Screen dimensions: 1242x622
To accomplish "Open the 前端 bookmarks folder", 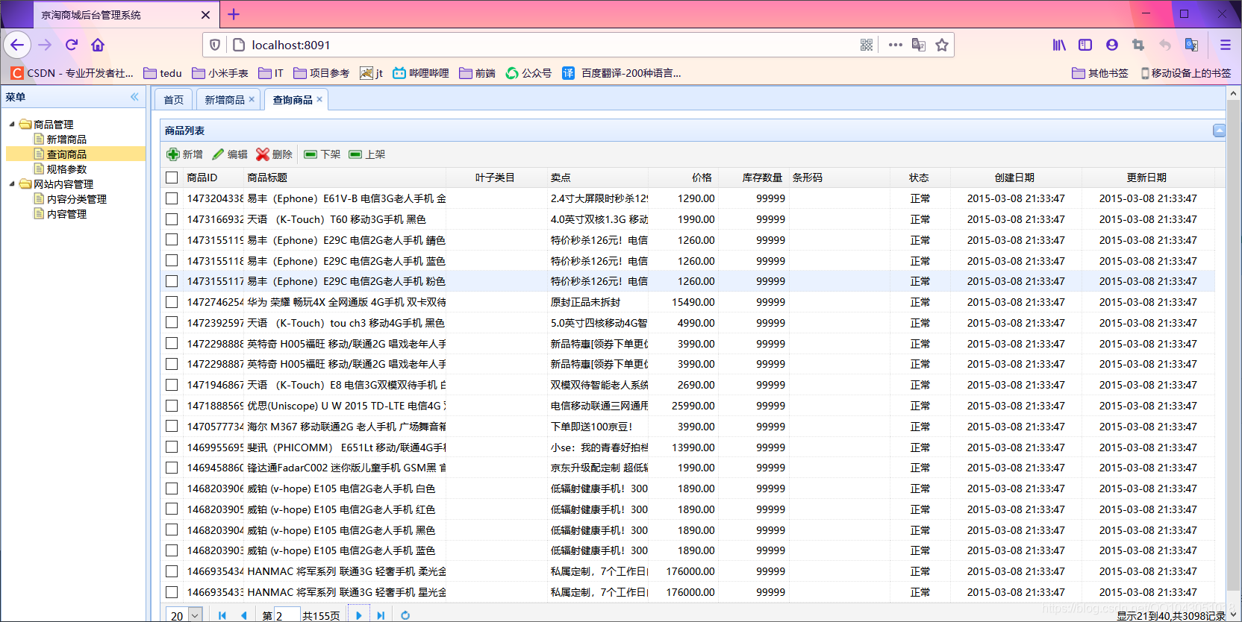I will pyautogui.click(x=478, y=73).
